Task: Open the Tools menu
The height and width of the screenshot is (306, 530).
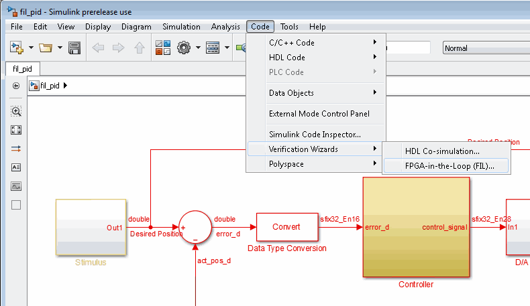Action: (289, 27)
